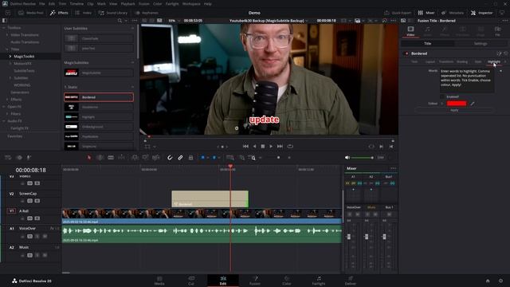Open viewer zoom percentage dropdown
This screenshot has height=287, width=510.
coord(174,21)
